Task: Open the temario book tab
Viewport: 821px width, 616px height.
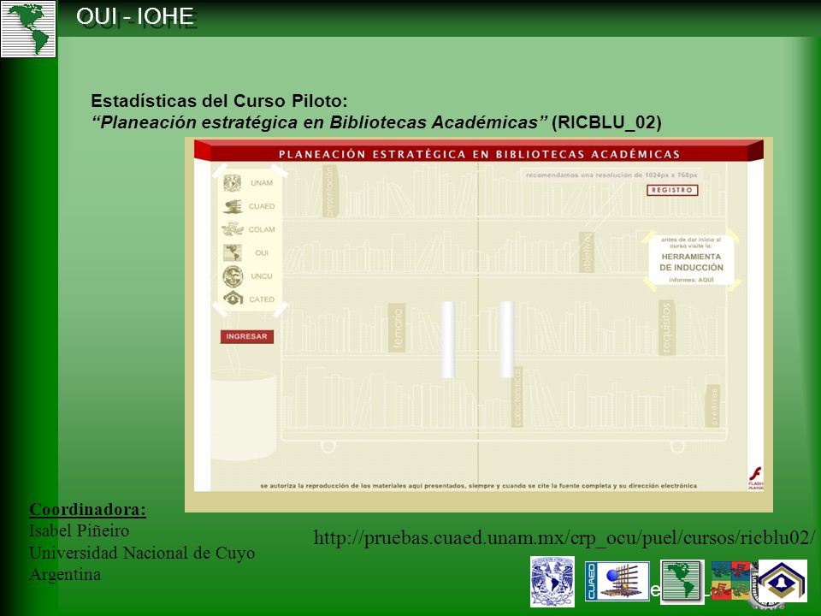Action: click(x=398, y=329)
